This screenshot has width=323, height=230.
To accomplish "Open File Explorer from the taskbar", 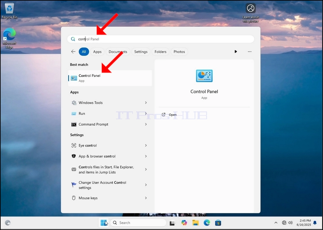I will click(195, 222).
